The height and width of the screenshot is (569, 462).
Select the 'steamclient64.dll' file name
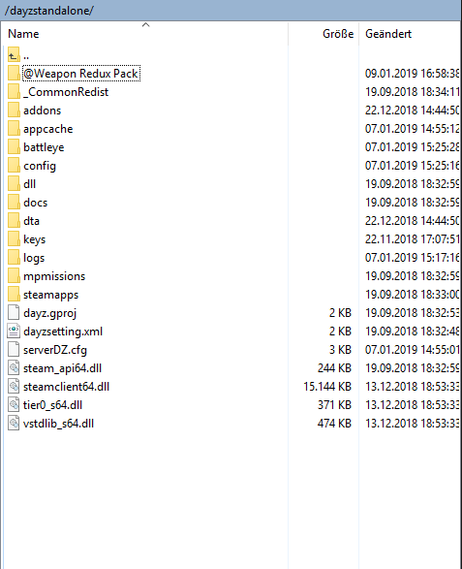tap(66, 387)
